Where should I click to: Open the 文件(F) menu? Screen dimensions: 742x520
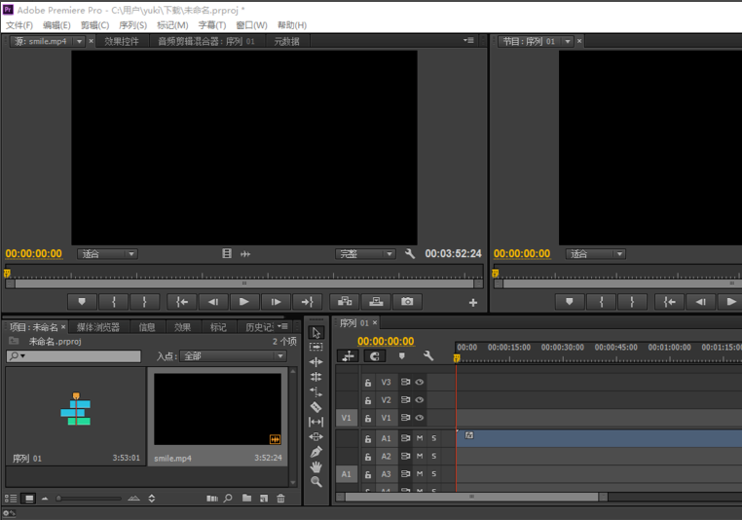19,25
